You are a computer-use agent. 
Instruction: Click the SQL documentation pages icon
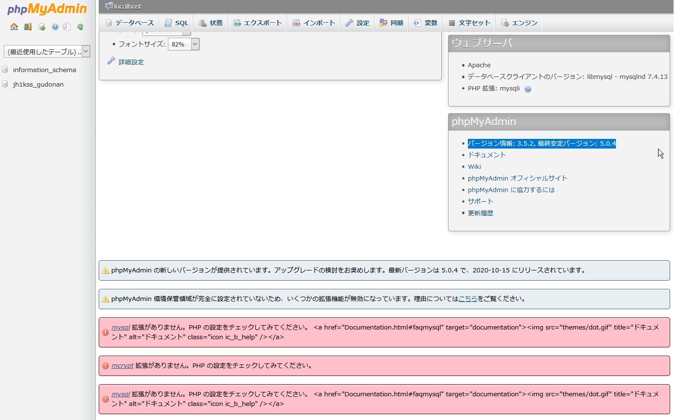tap(67, 27)
